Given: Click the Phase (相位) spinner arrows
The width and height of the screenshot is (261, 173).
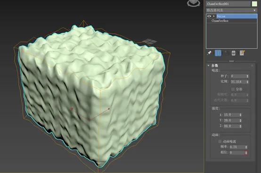Looking at the screenshot, I should tap(246, 152).
